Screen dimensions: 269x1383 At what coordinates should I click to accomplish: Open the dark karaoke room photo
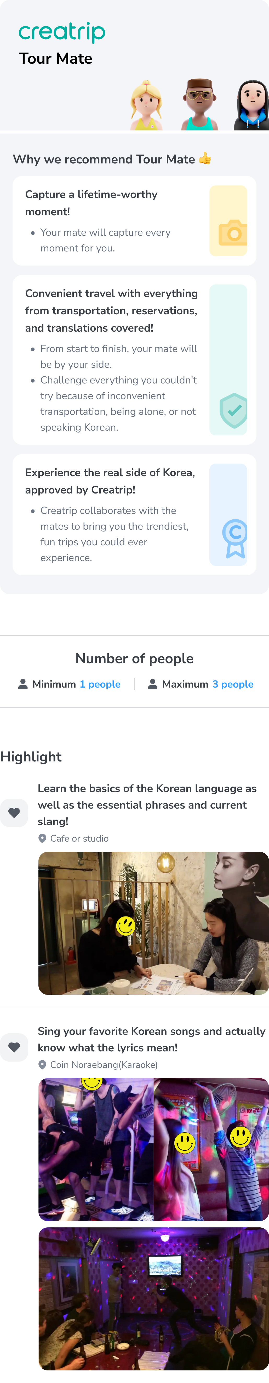[153, 1298]
